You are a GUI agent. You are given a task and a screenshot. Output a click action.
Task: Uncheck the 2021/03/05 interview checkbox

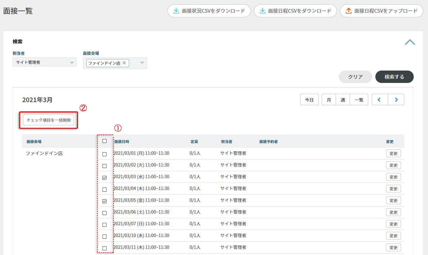[x=104, y=201]
